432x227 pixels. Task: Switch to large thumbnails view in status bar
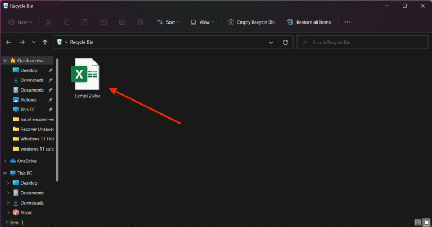(x=426, y=223)
